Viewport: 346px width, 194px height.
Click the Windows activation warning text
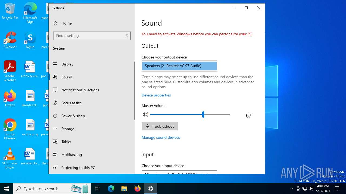point(197,34)
